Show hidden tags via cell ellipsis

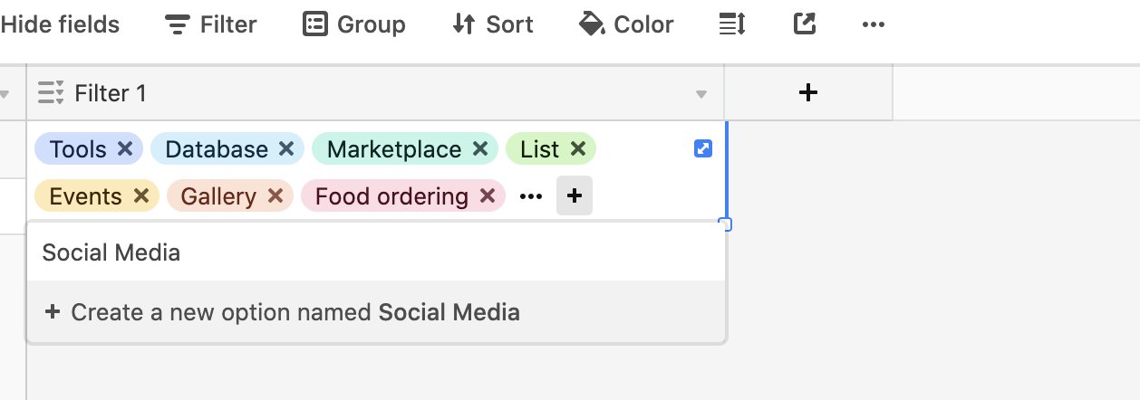click(531, 195)
